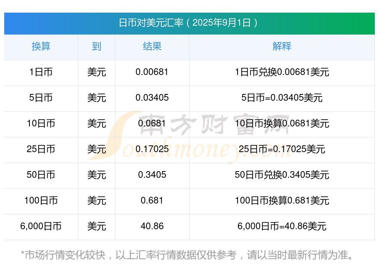This screenshot has height=268, width=379.
Task: Click explanation '6,000日币=40.86美元'
Action: tap(282, 226)
